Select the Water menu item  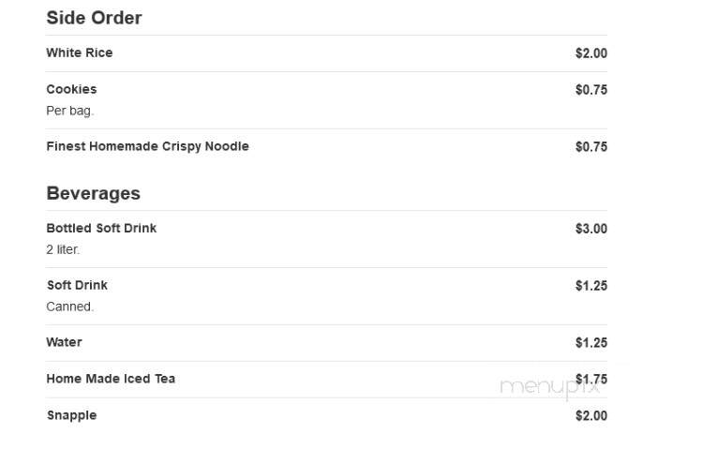(64, 342)
